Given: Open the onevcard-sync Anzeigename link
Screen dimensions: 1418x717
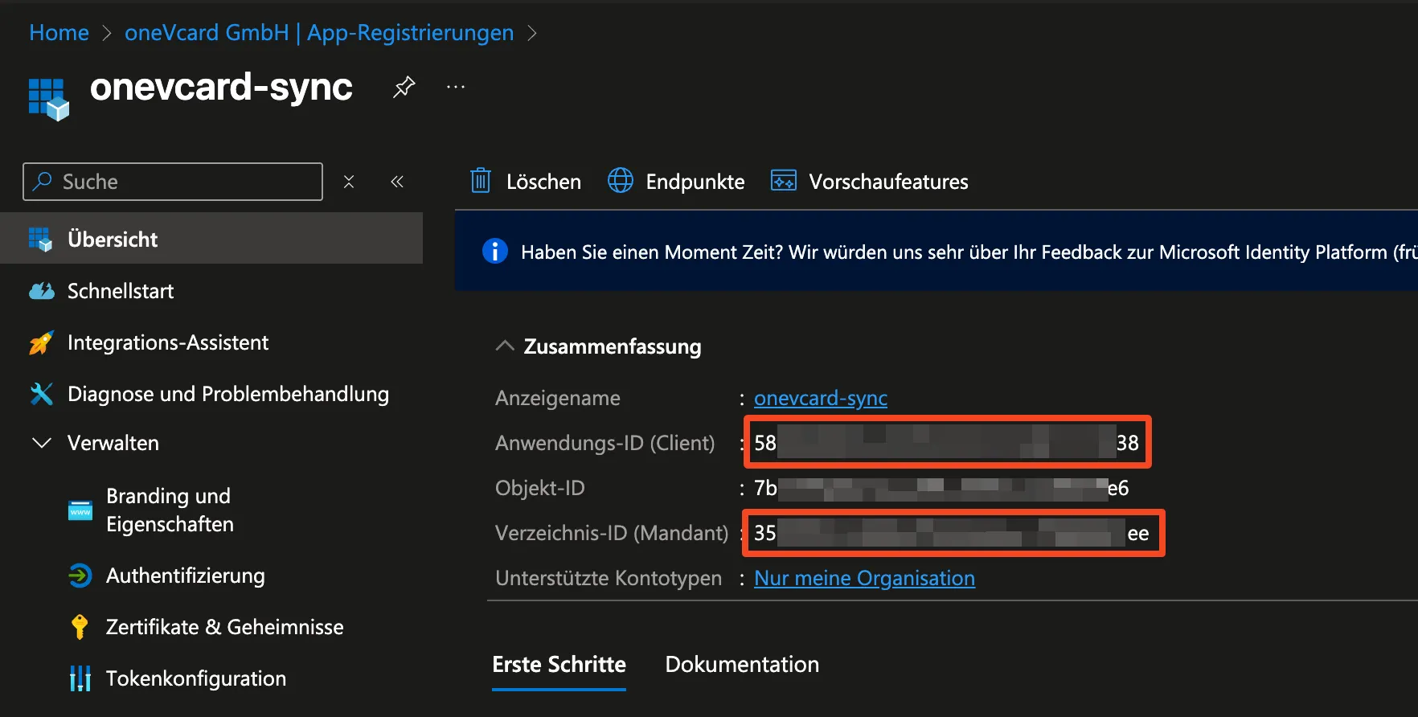Looking at the screenshot, I should (821, 398).
